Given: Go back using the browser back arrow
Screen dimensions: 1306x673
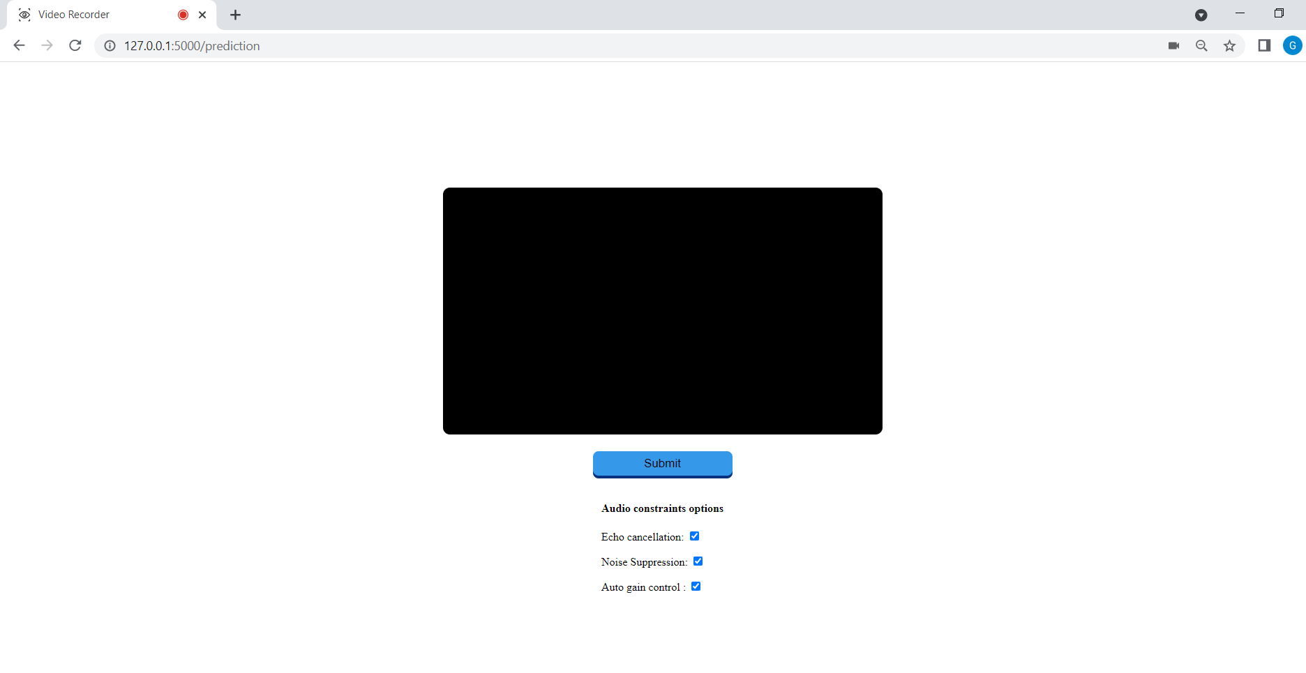Looking at the screenshot, I should pos(19,45).
